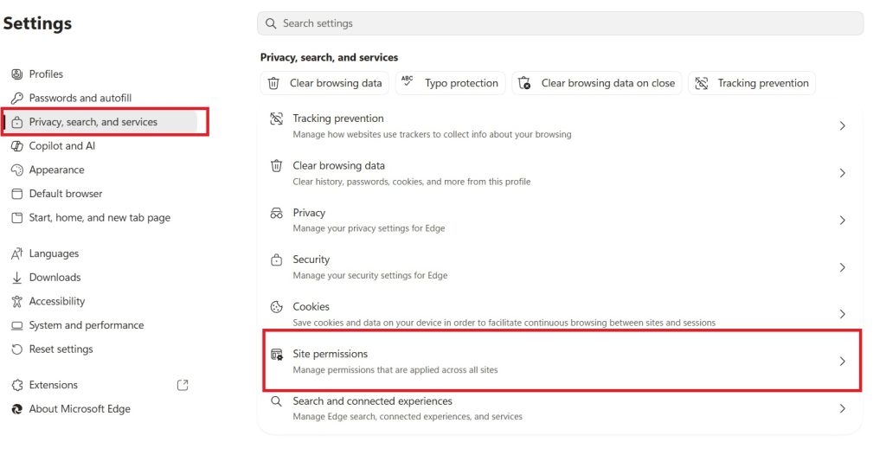This screenshot has height=474, width=886.
Task: Click the ABC icon in the Typo protection chip
Action: point(407,81)
